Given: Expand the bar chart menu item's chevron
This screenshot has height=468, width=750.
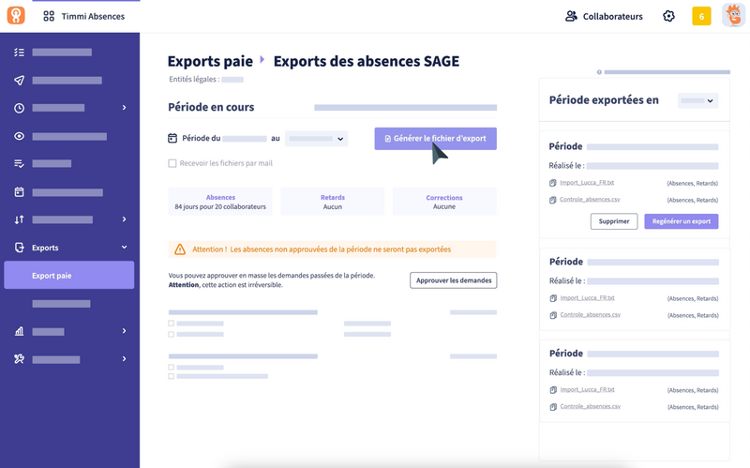Looking at the screenshot, I should [x=125, y=331].
